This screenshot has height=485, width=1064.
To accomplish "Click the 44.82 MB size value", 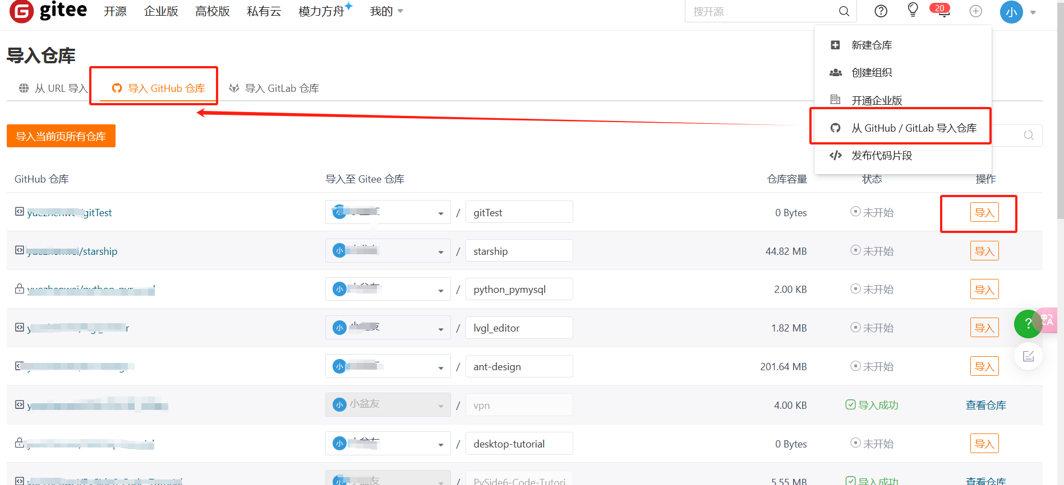I will [x=786, y=251].
